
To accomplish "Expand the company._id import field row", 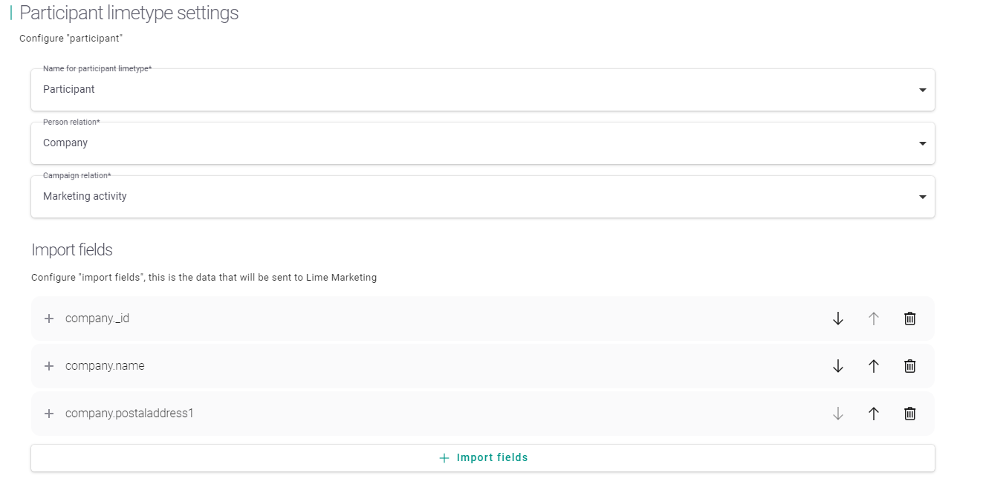I will (x=49, y=318).
